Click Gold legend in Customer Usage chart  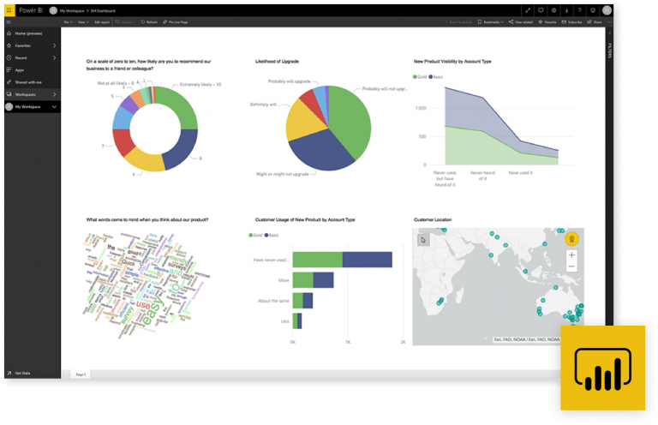255,235
